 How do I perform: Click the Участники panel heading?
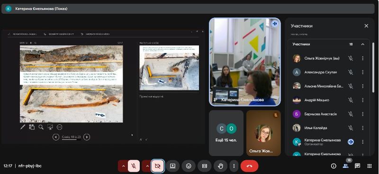(301, 26)
